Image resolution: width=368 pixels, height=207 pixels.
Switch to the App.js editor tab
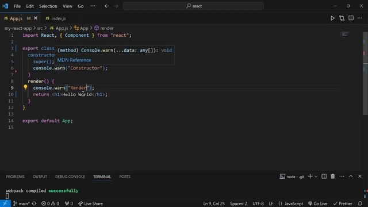(16, 18)
